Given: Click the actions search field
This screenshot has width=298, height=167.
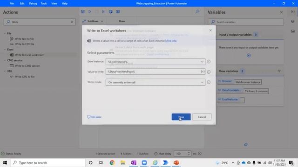Looking at the screenshot, I should click(x=39, y=22).
